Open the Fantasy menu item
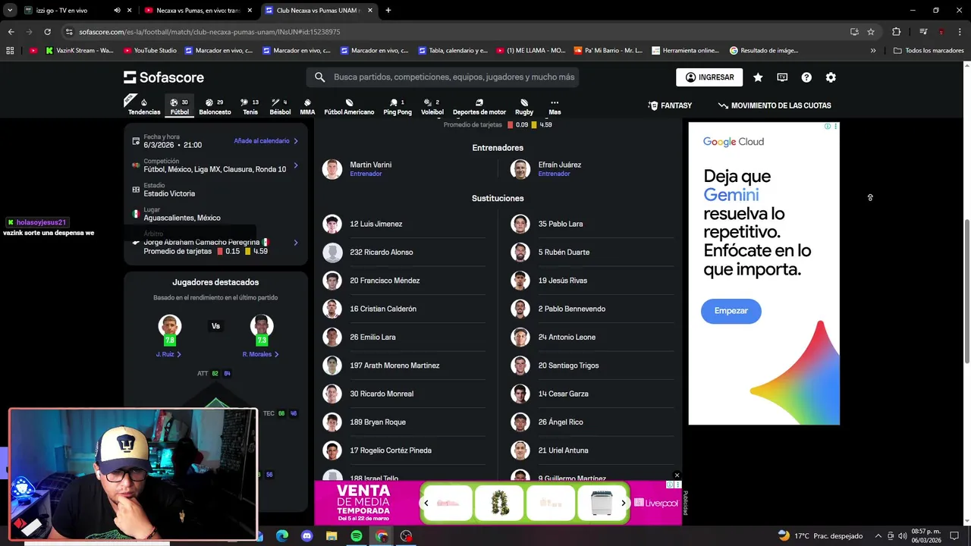This screenshot has height=546, width=971. point(670,105)
